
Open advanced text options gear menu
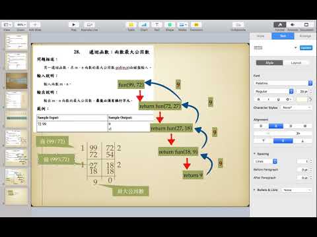coord(289,99)
